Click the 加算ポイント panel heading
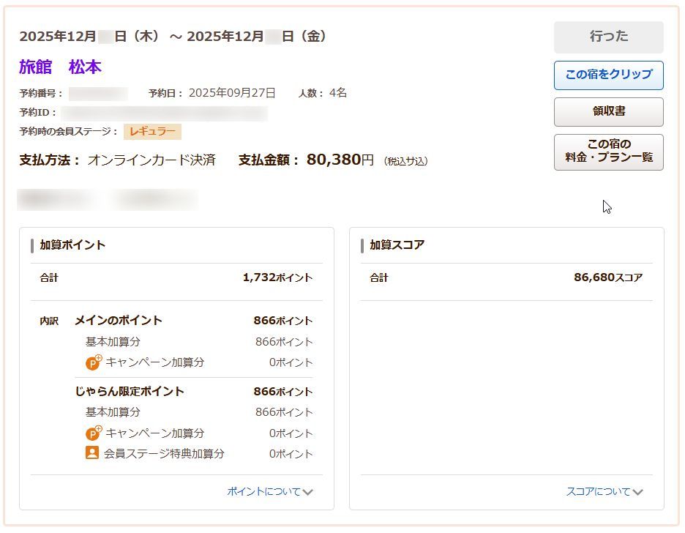Viewport: 685px width, 533px height. pos(72,245)
